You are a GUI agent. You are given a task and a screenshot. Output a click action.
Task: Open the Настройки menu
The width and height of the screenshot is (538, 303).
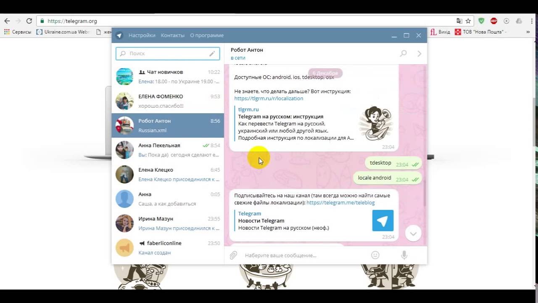click(x=142, y=35)
